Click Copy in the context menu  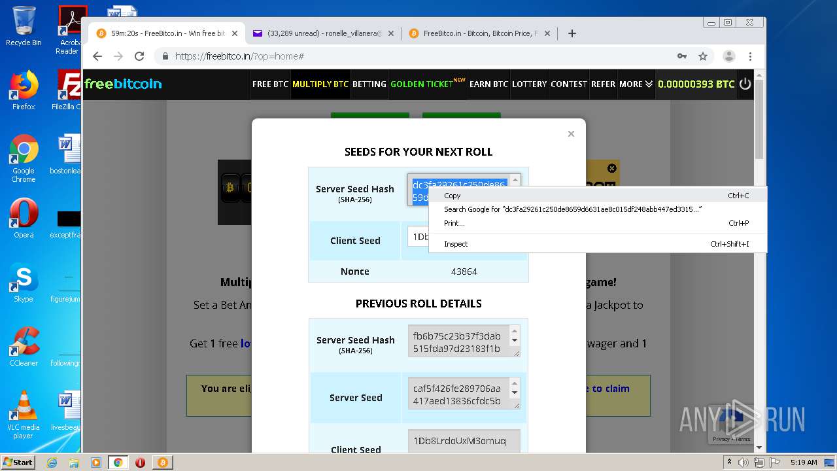coord(598,196)
